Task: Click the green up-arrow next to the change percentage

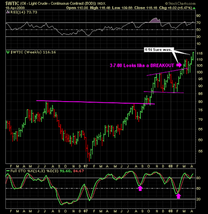Action: click(194, 8)
